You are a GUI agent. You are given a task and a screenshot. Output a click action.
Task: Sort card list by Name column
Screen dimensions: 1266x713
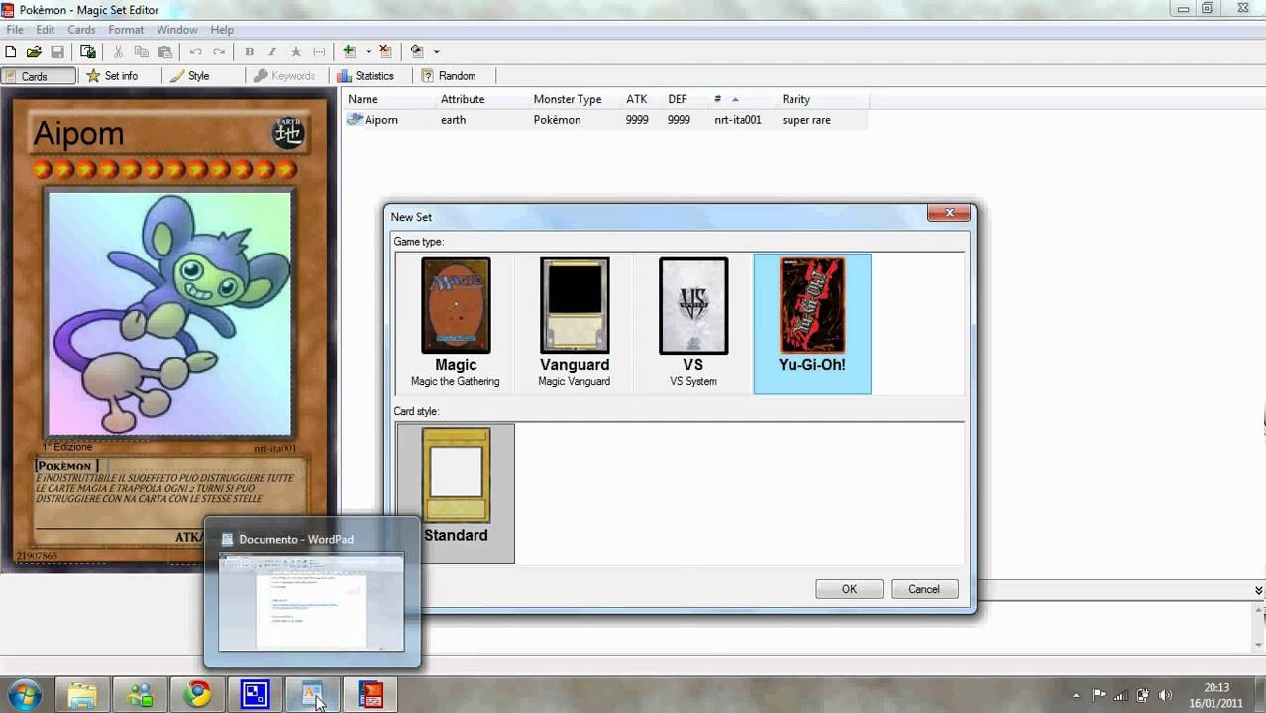coord(390,99)
